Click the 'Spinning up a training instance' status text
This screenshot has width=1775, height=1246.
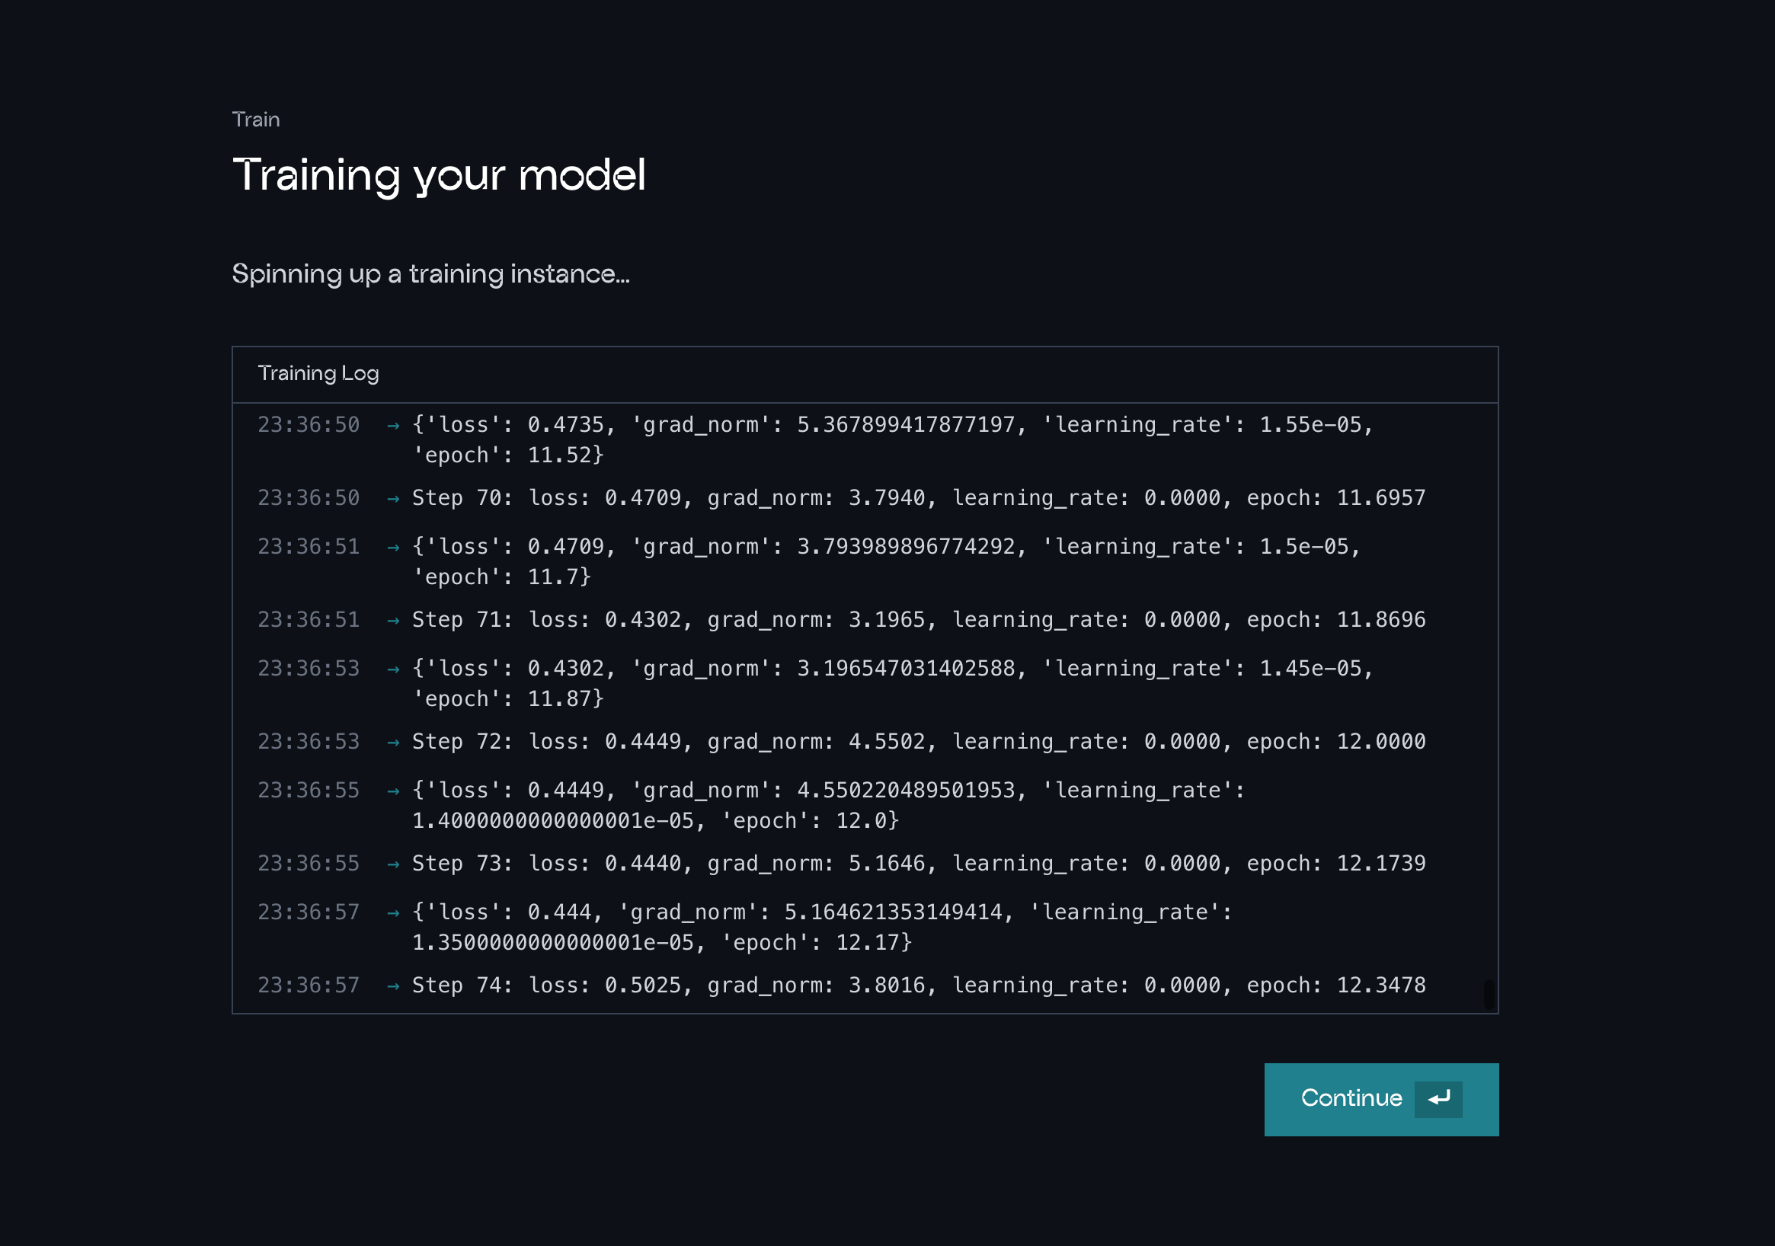pos(430,273)
